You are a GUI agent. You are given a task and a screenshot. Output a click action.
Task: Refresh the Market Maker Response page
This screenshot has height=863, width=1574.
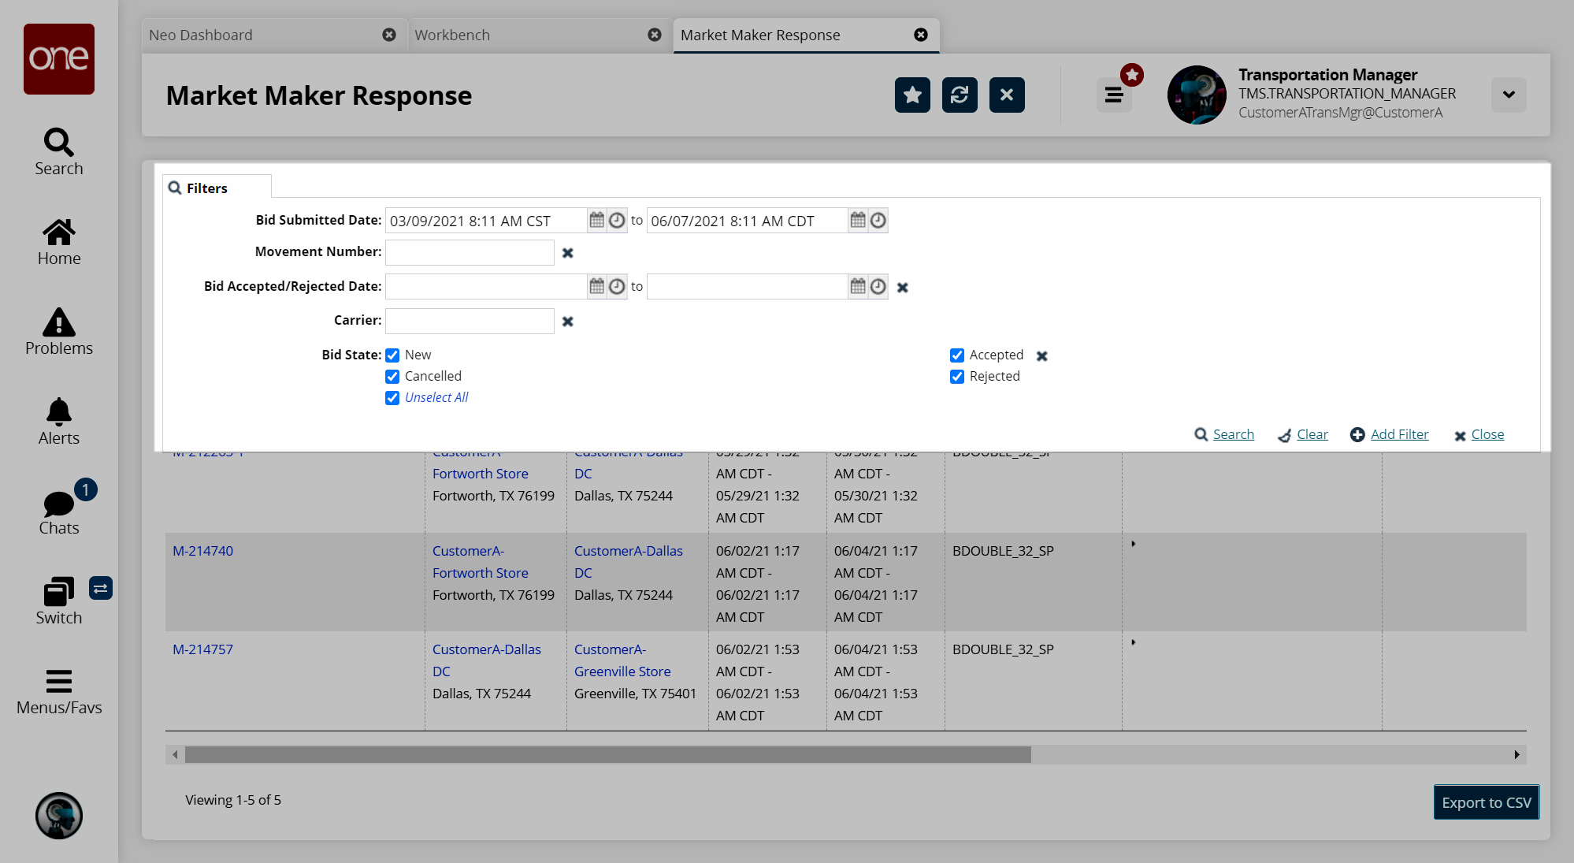(960, 95)
